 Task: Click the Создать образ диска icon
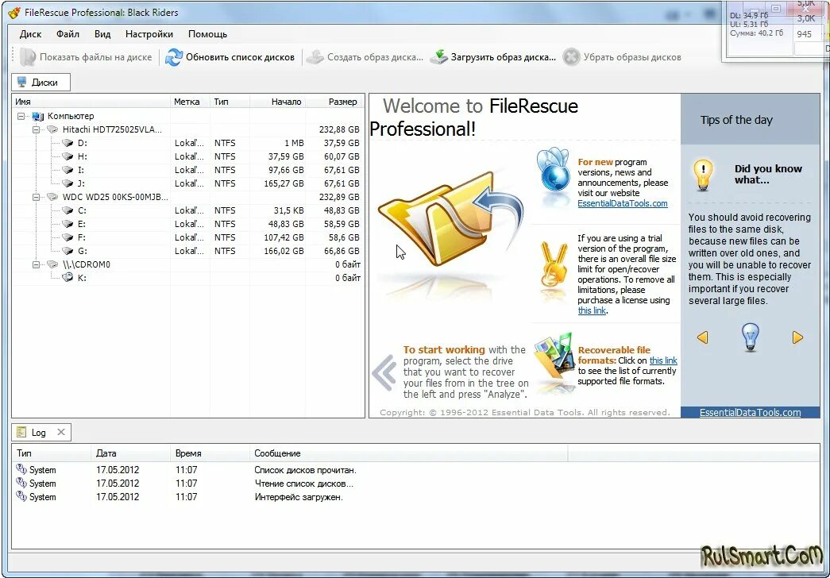[x=315, y=57]
